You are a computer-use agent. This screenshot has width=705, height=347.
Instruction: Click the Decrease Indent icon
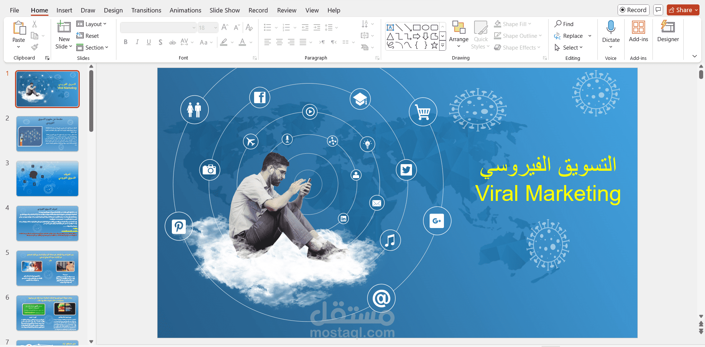point(305,27)
